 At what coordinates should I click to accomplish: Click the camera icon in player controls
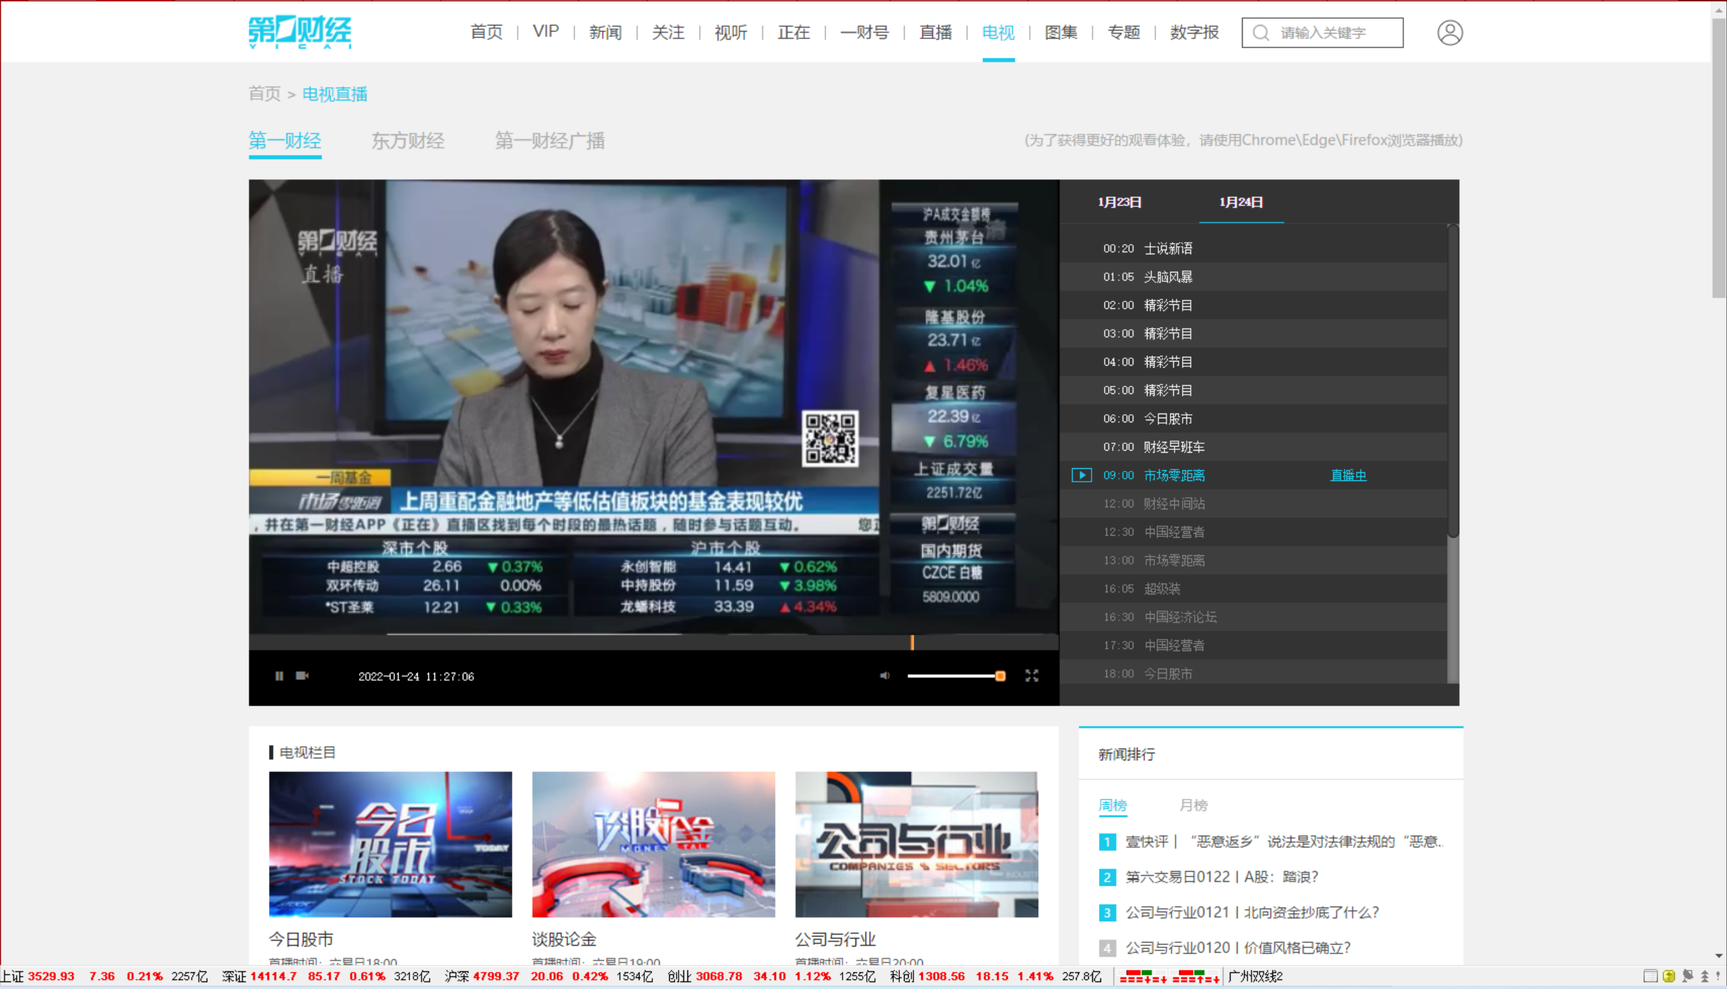[302, 676]
